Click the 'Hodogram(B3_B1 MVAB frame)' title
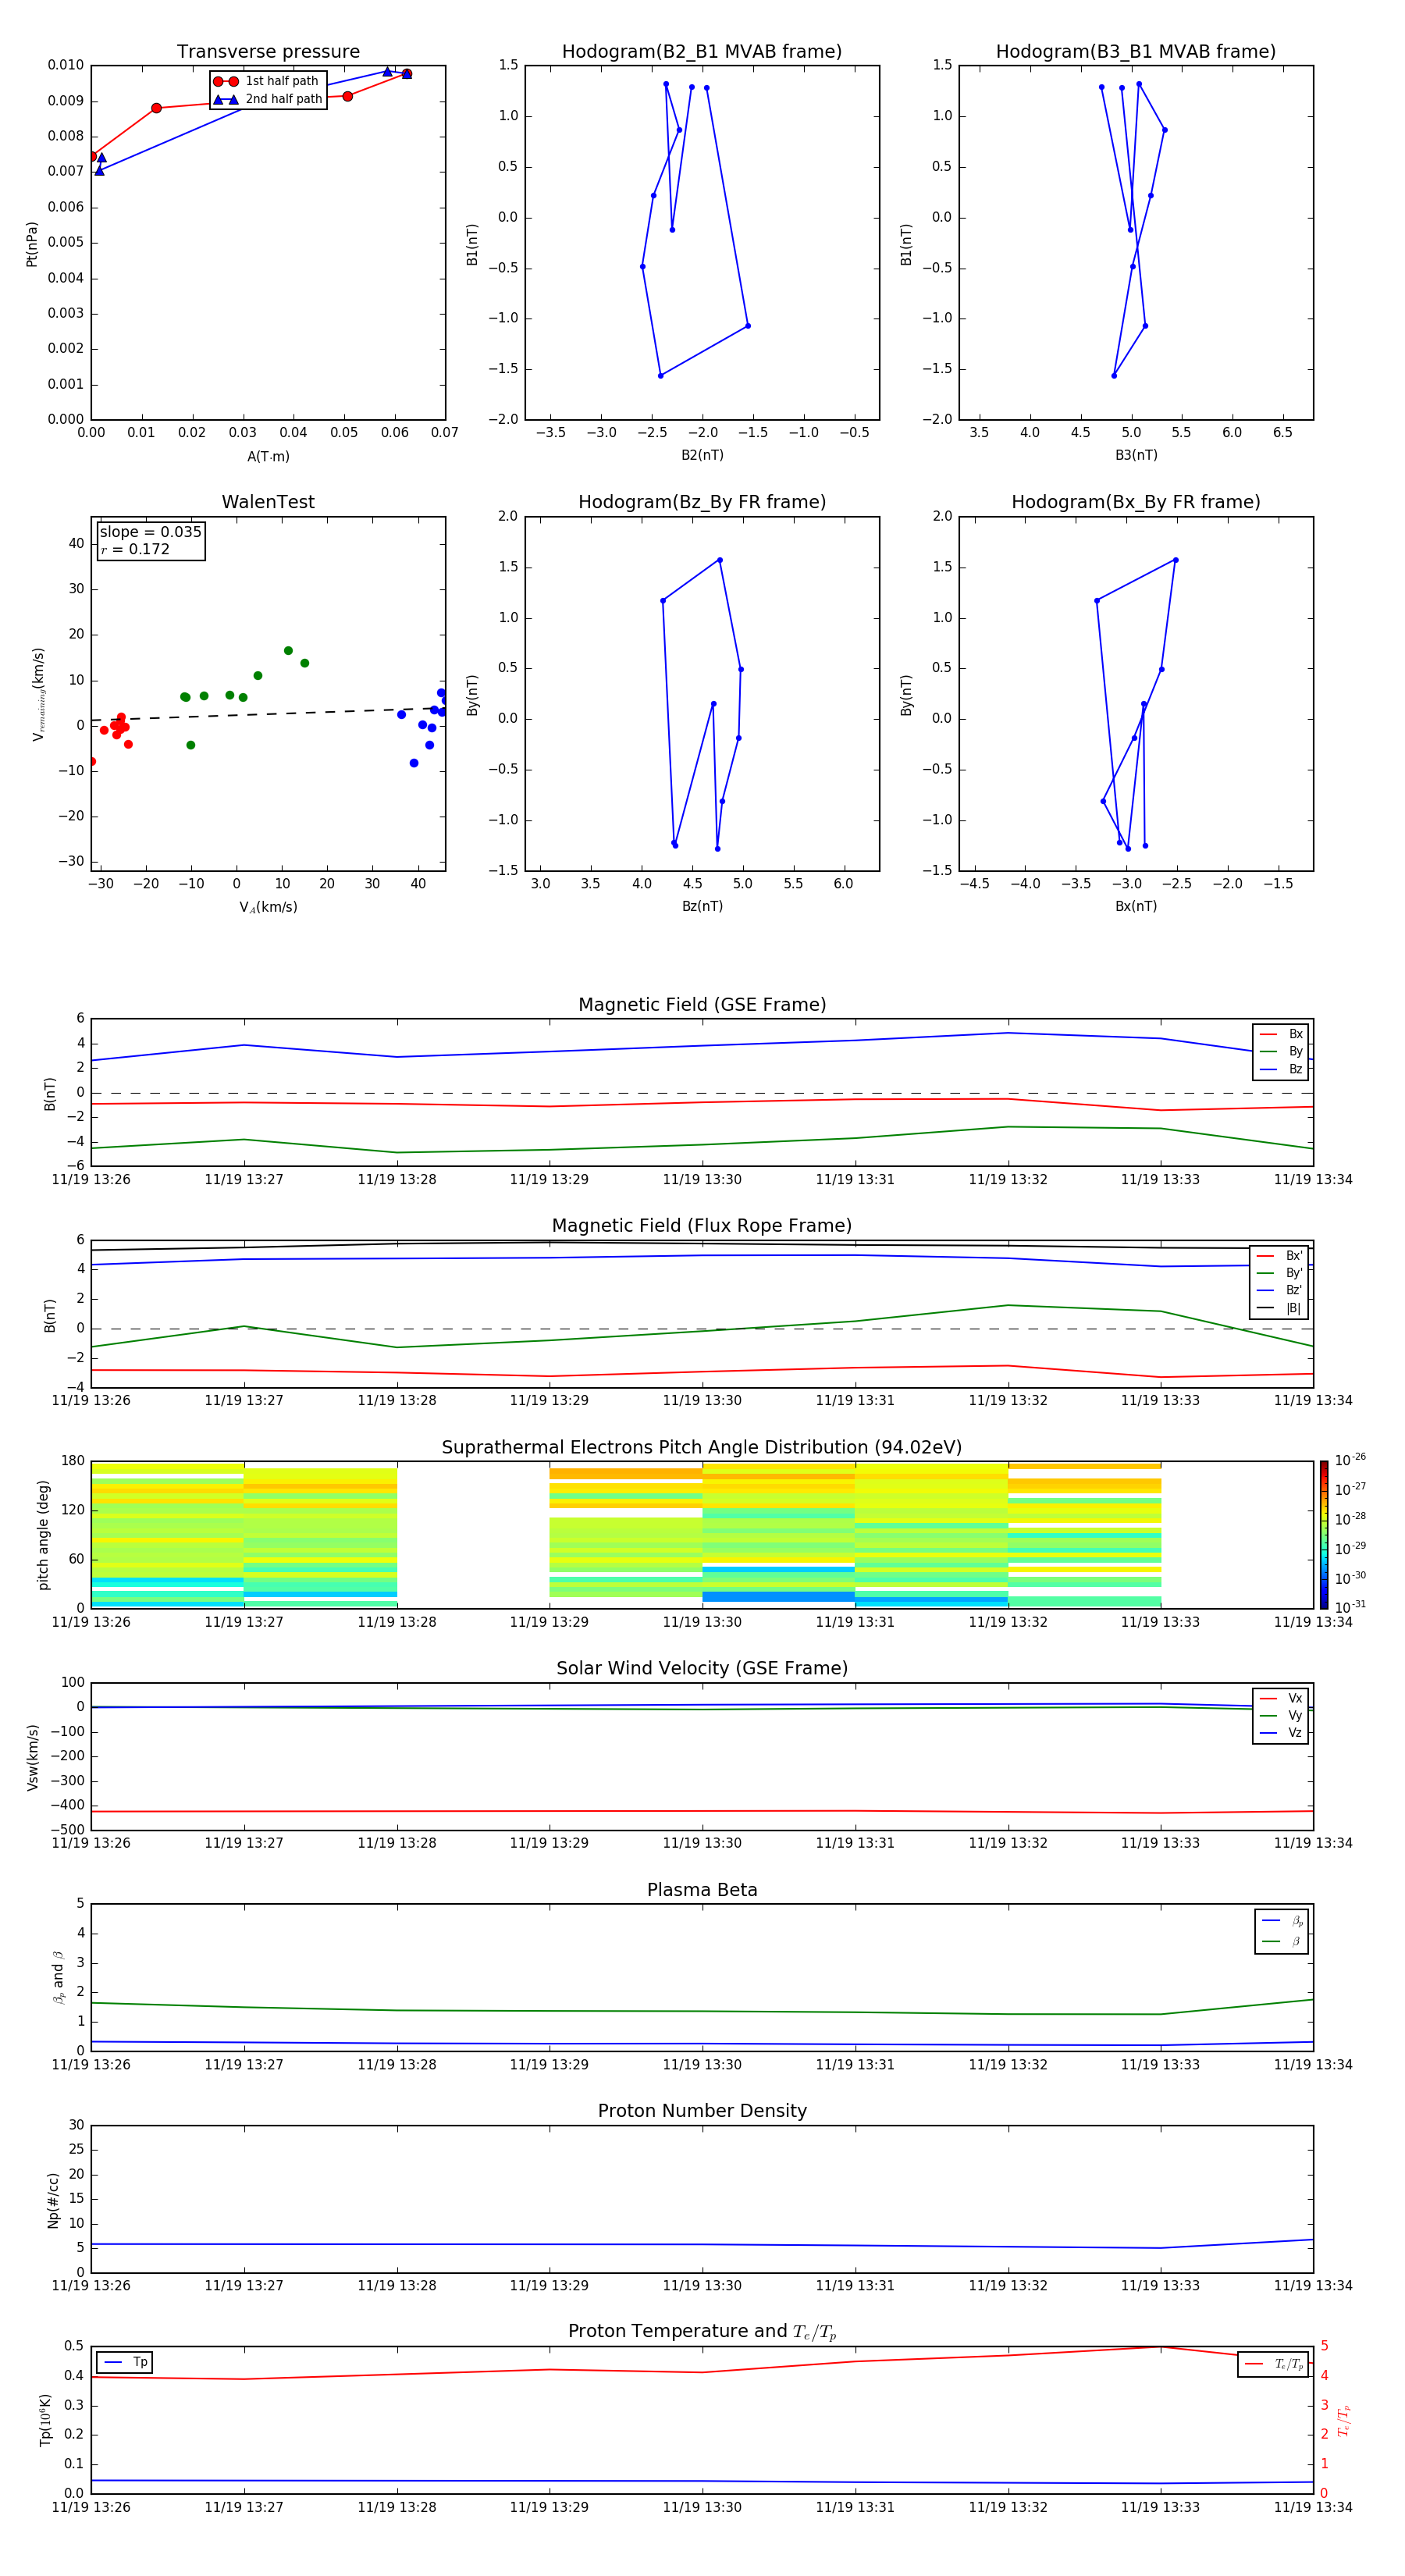This screenshot has width=1405, height=2576. point(1136,52)
